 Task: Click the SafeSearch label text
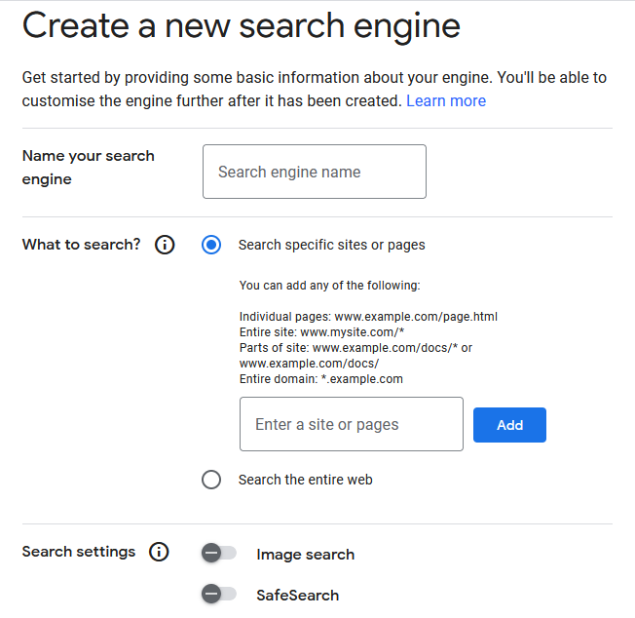(x=298, y=596)
